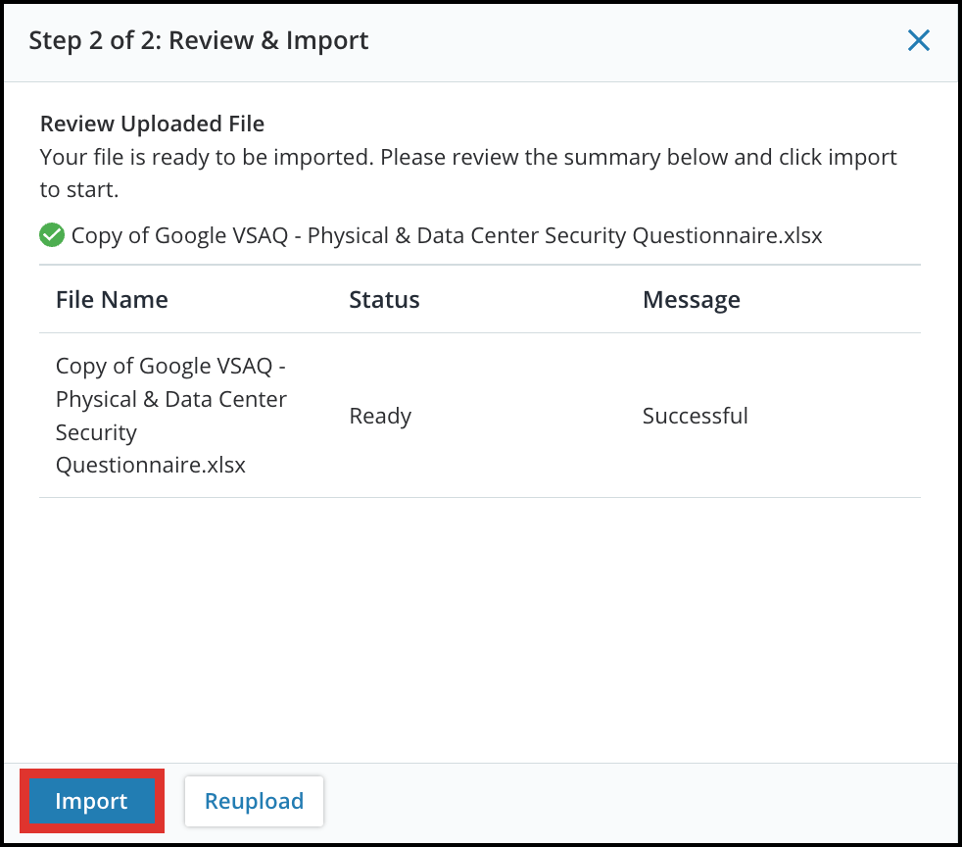Click the Questionnaire.xlsx filename in table

click(149, 465)
